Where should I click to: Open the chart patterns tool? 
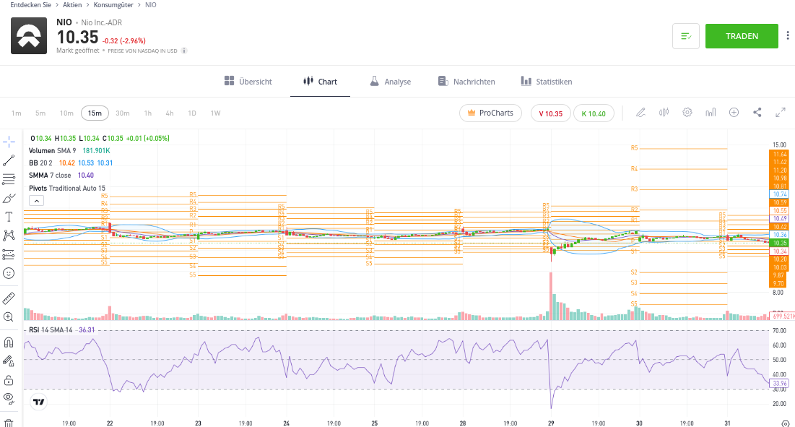9,236
